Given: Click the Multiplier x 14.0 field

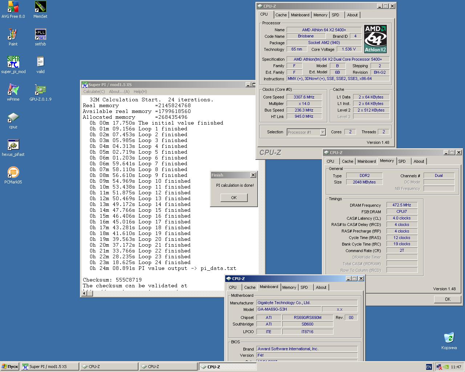Looking at the screenshot, I should tap(304, 104).
